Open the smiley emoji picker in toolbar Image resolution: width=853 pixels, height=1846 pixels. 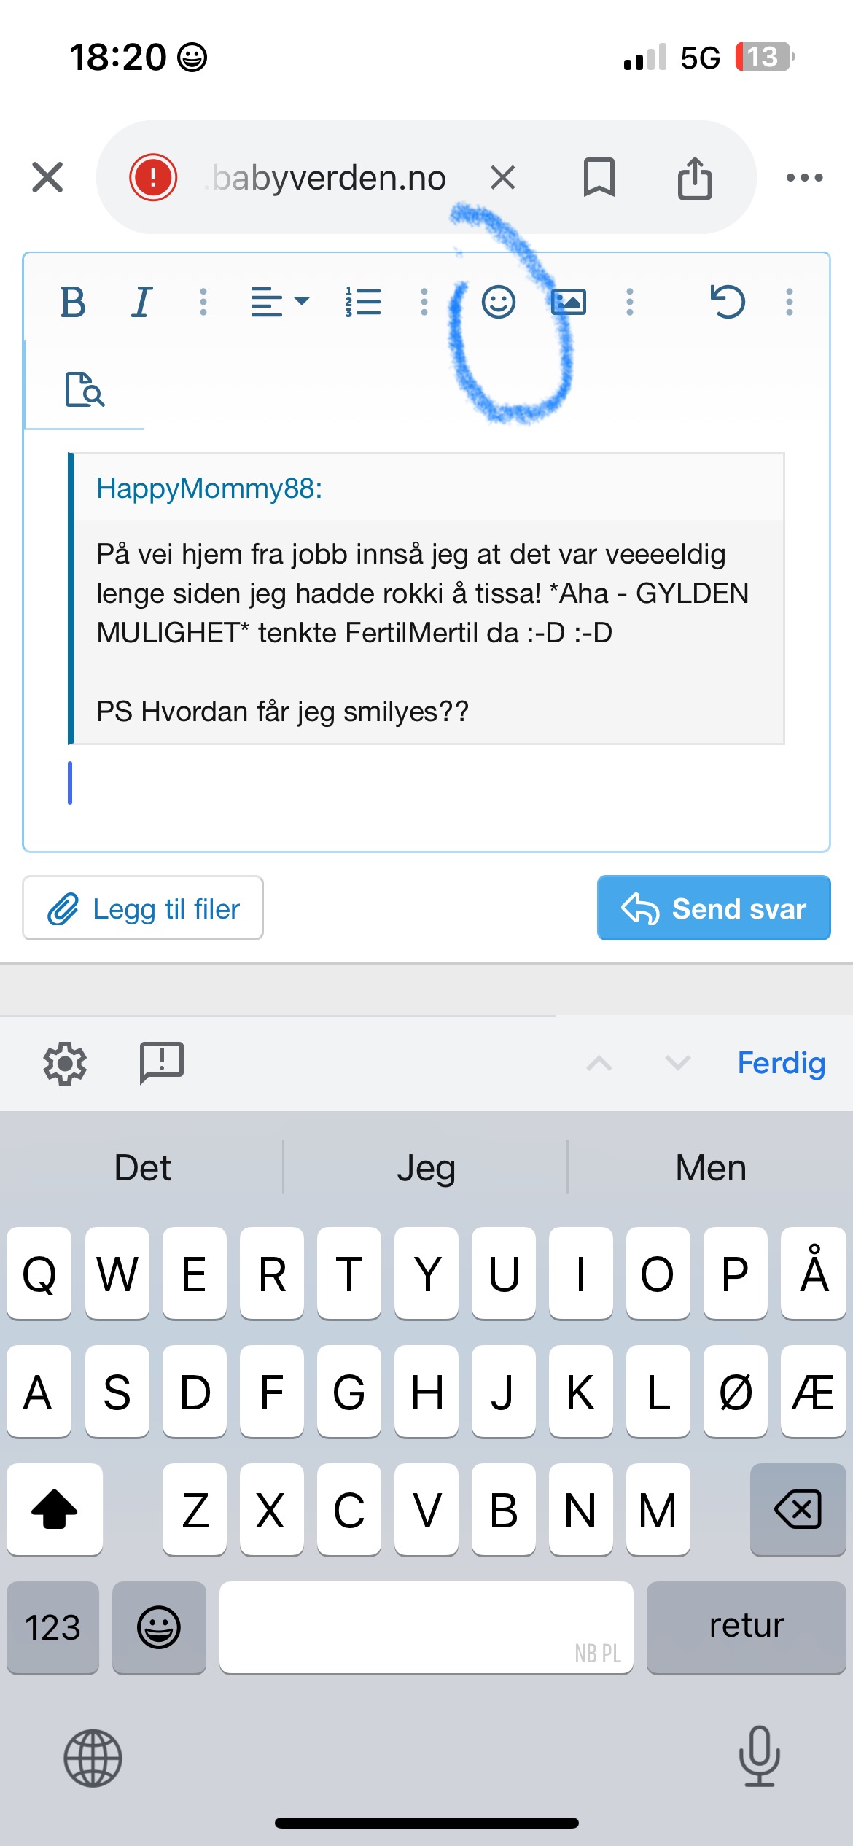tap(499, 302)
